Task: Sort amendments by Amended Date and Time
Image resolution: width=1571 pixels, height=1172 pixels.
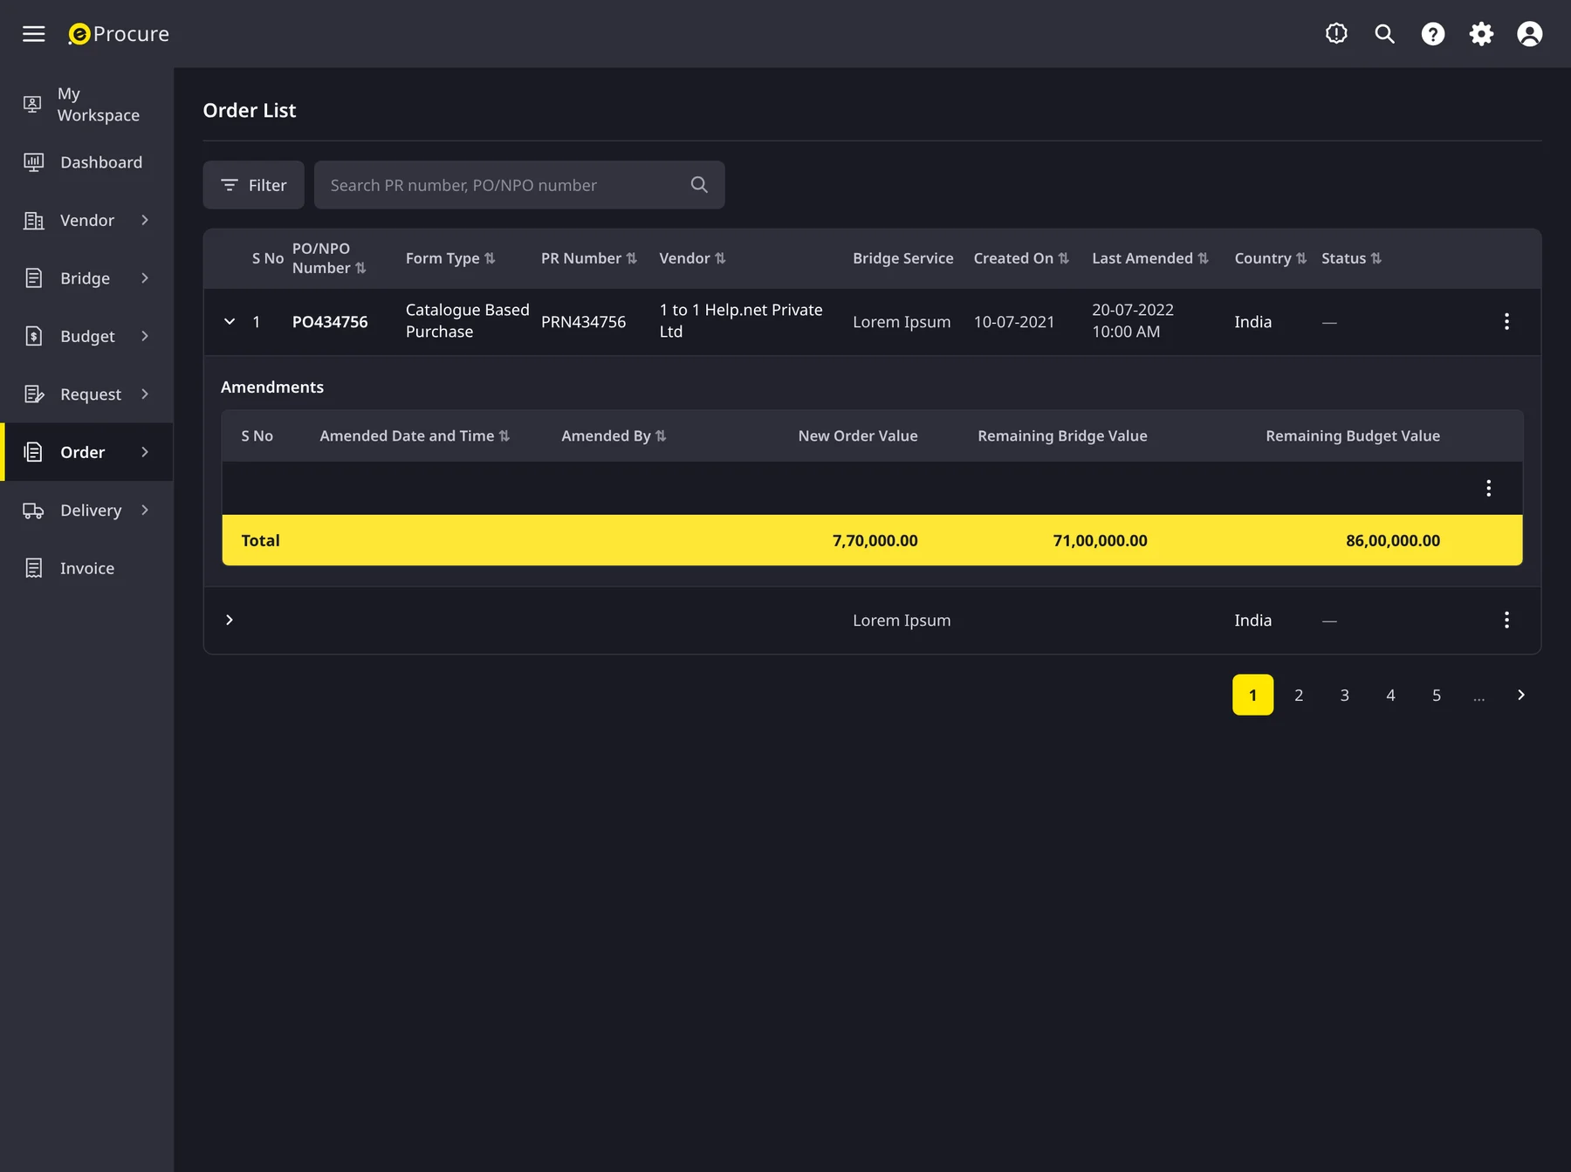Action: (504, 435)
